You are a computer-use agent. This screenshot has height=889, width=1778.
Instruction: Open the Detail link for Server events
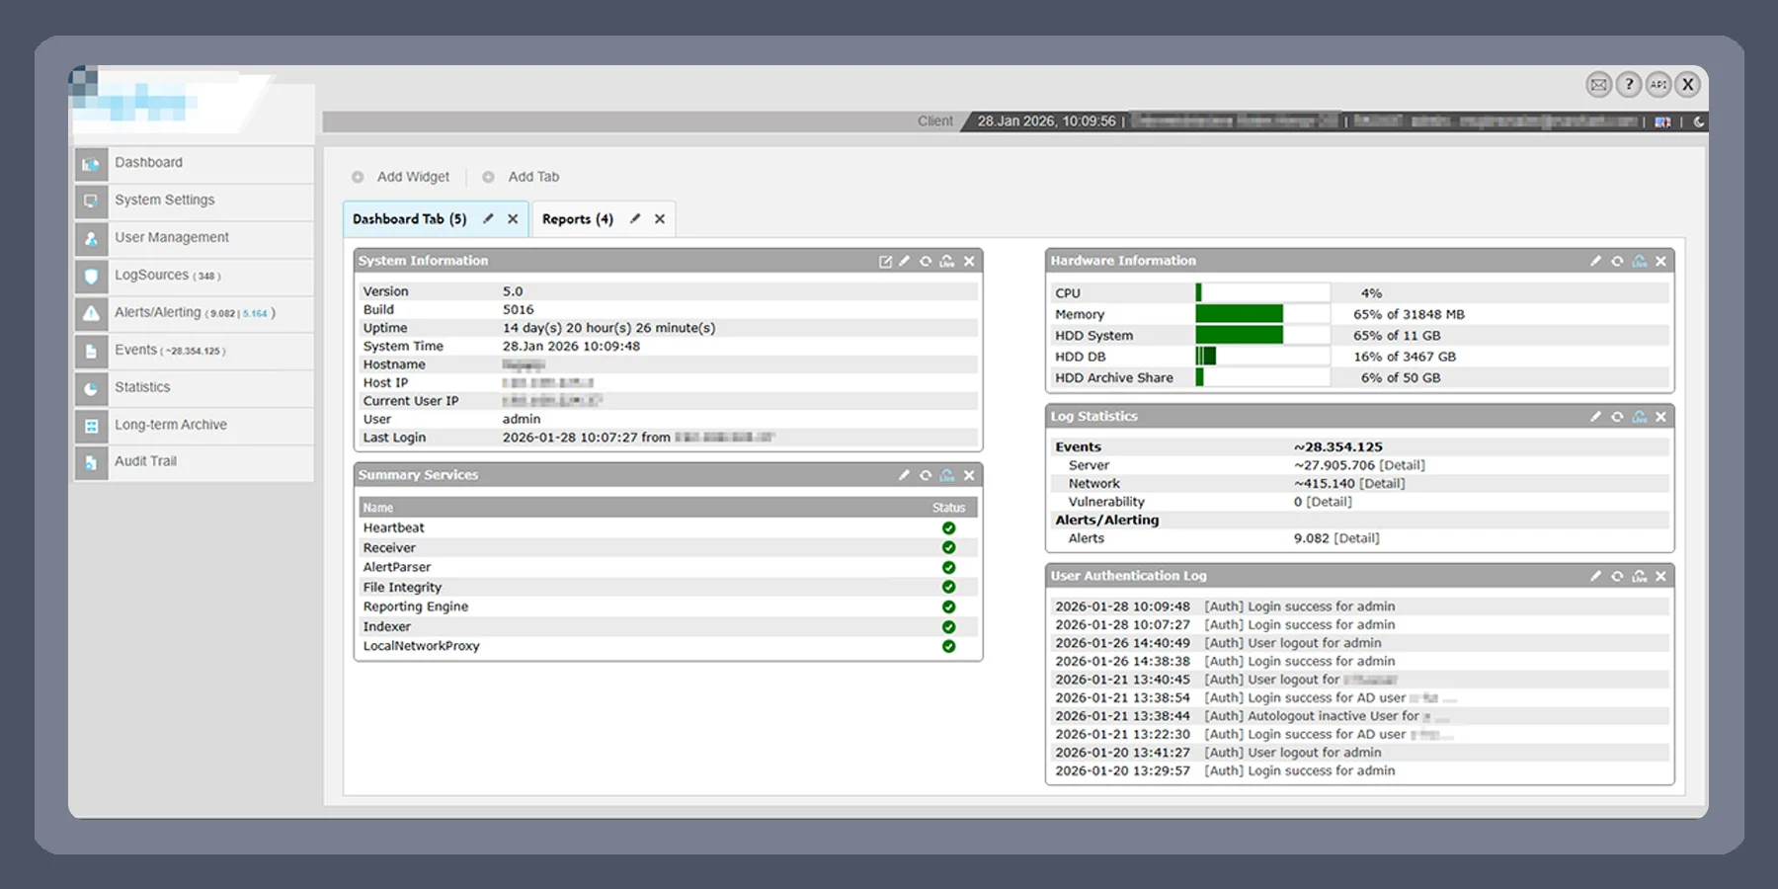pos(1402,465)
